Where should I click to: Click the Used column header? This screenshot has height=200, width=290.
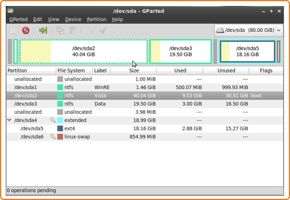point(180,71)
